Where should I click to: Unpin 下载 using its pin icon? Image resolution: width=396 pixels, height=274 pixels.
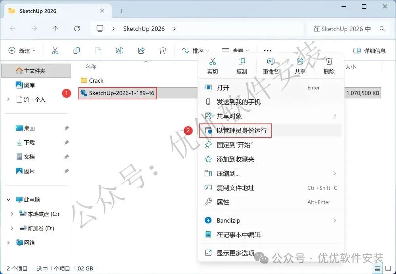point(67,142)
